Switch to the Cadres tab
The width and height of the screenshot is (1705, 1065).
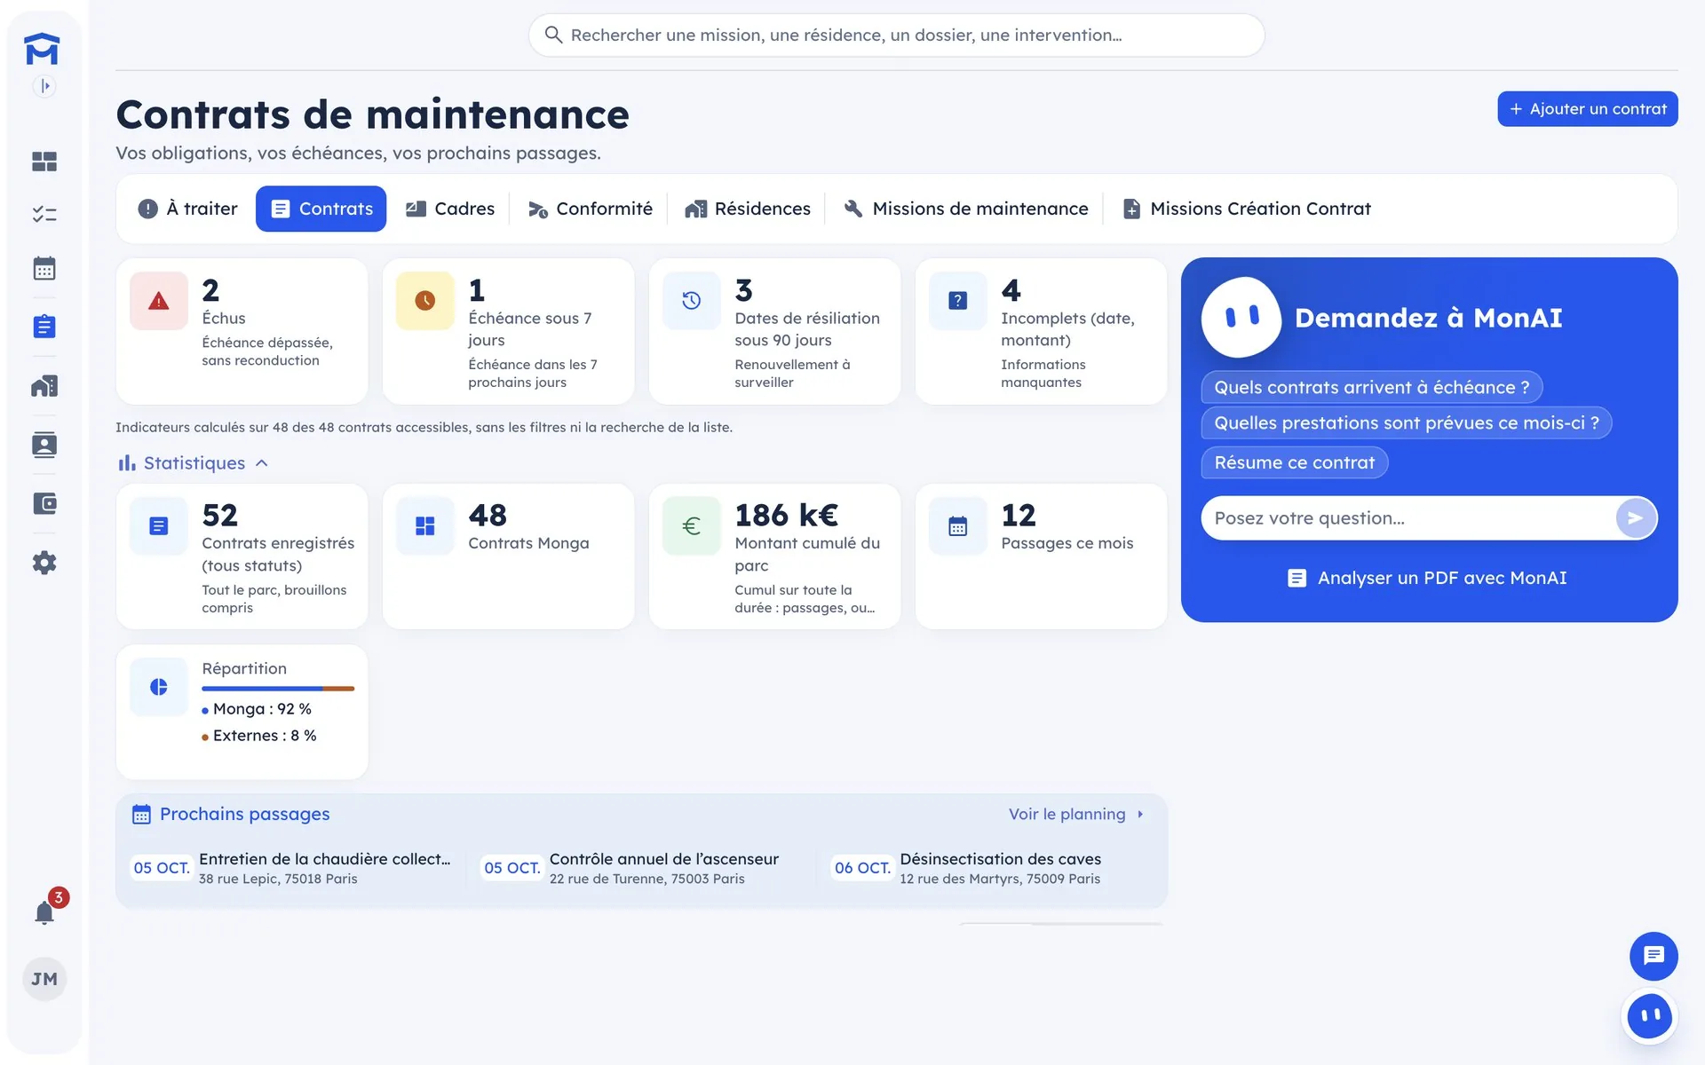coord(450,209)
